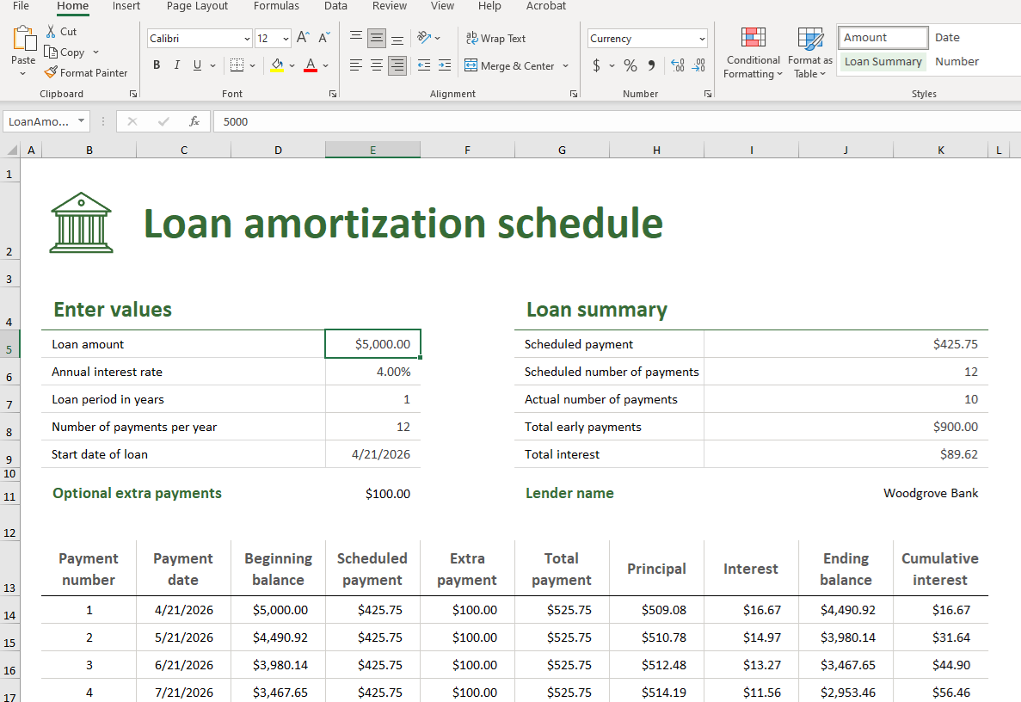
Task: Switch to the Formulas ribbon tab
Action: (276, 6)
